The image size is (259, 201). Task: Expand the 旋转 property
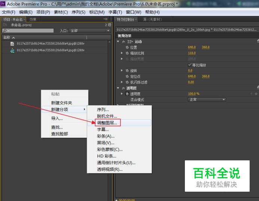[x=122, y=70]
